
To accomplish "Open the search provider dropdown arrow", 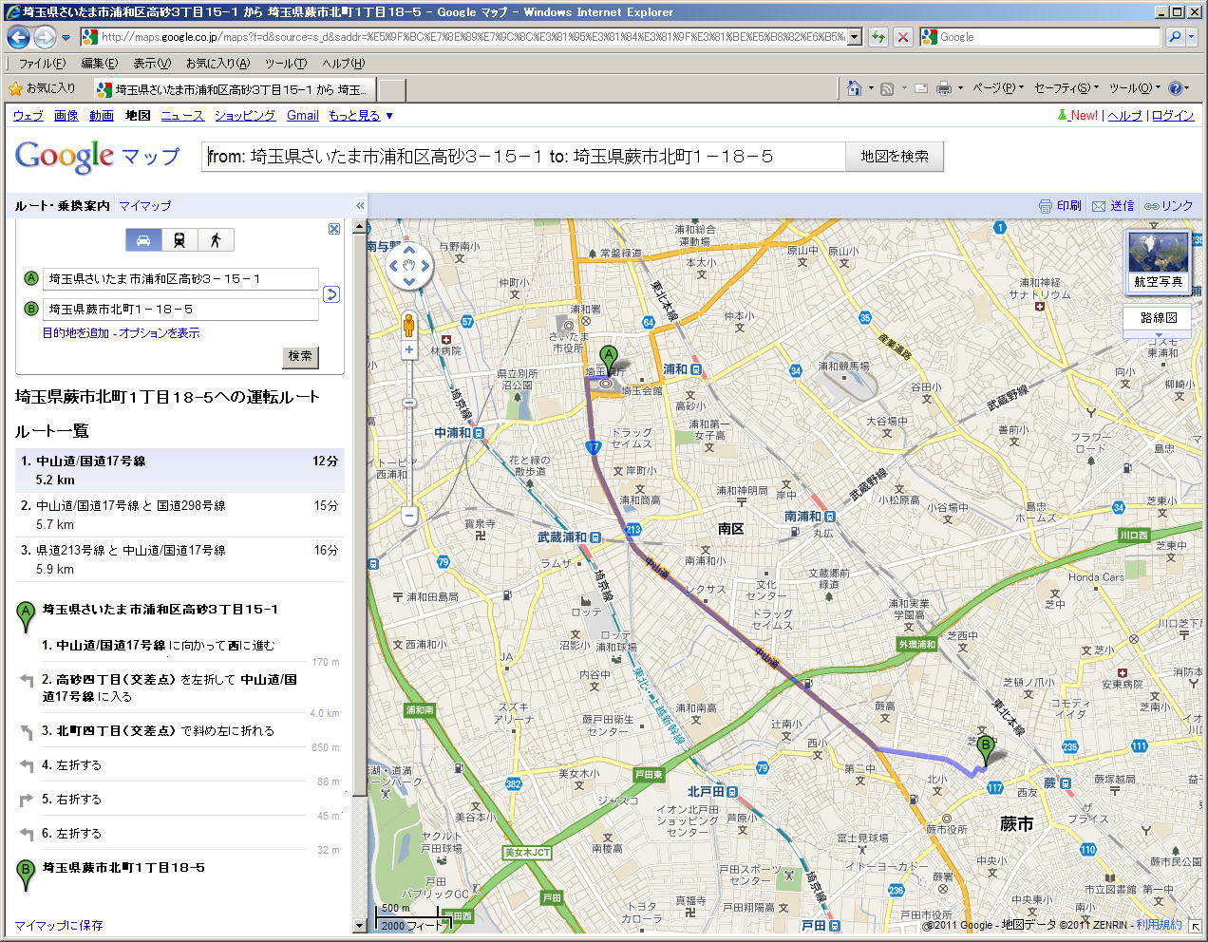I will 1192,37.
